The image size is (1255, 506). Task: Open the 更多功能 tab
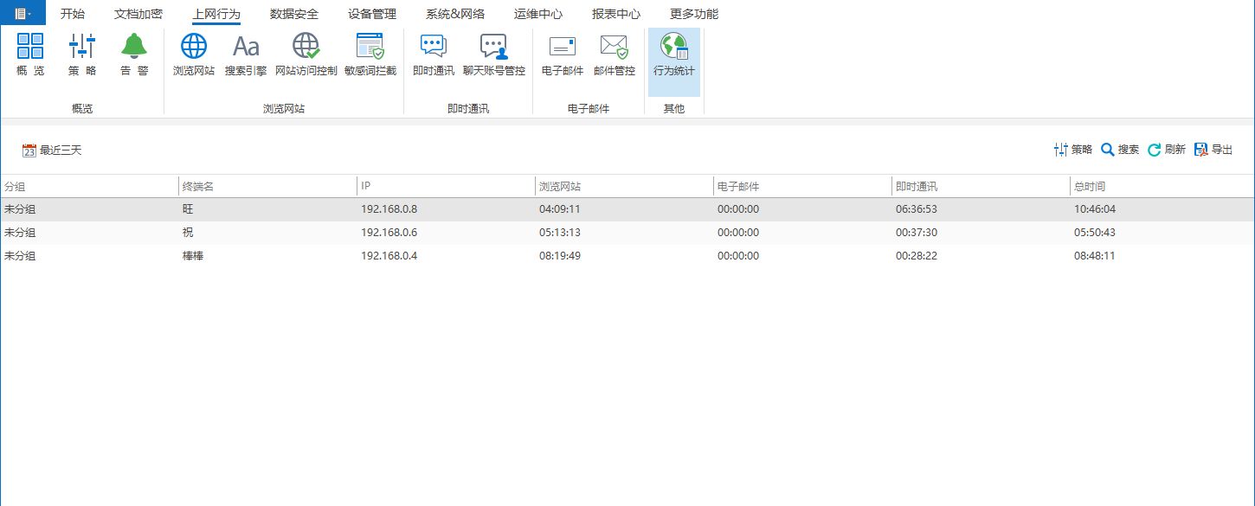tap(694, 14)
